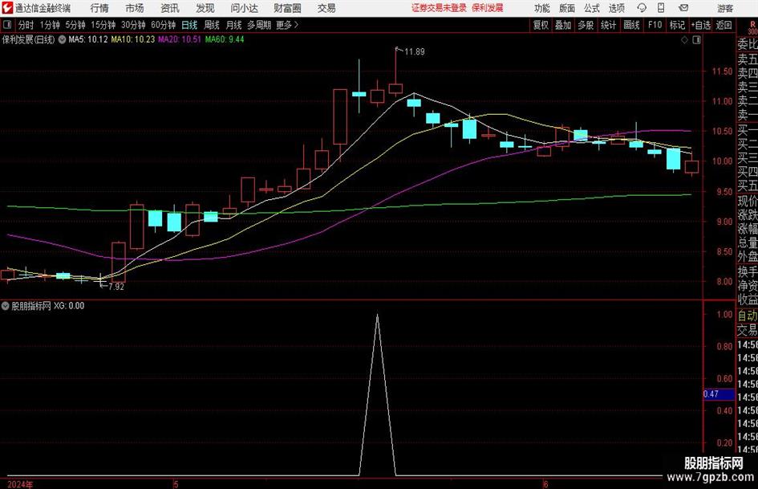Click the MA5: 10.12 indicator value

[88, 39]
